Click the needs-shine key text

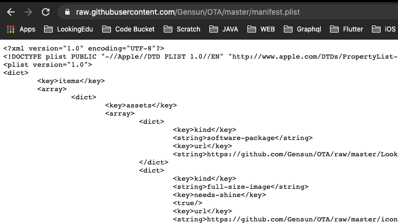pyautogui.click(x=219, y=195)
